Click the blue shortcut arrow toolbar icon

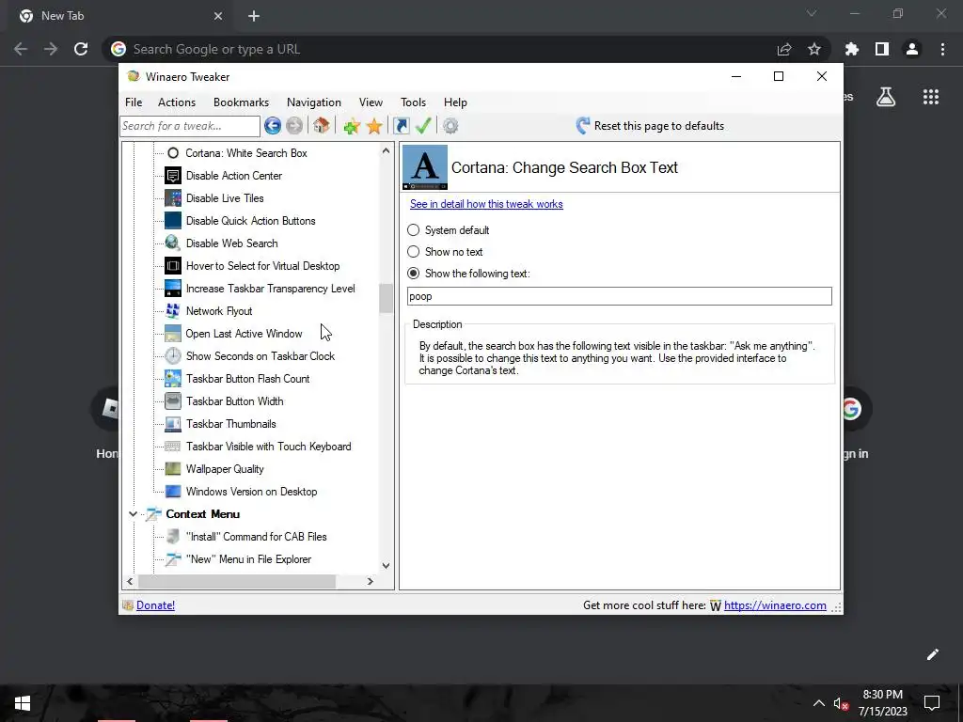pyautogui.click(x=401, y=126)
